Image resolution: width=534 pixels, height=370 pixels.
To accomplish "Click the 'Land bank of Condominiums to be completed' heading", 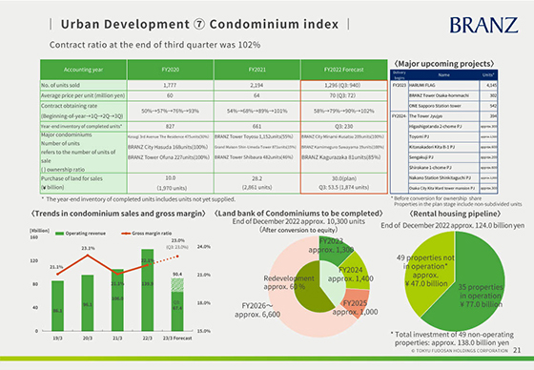I will (x=298, y=214).
